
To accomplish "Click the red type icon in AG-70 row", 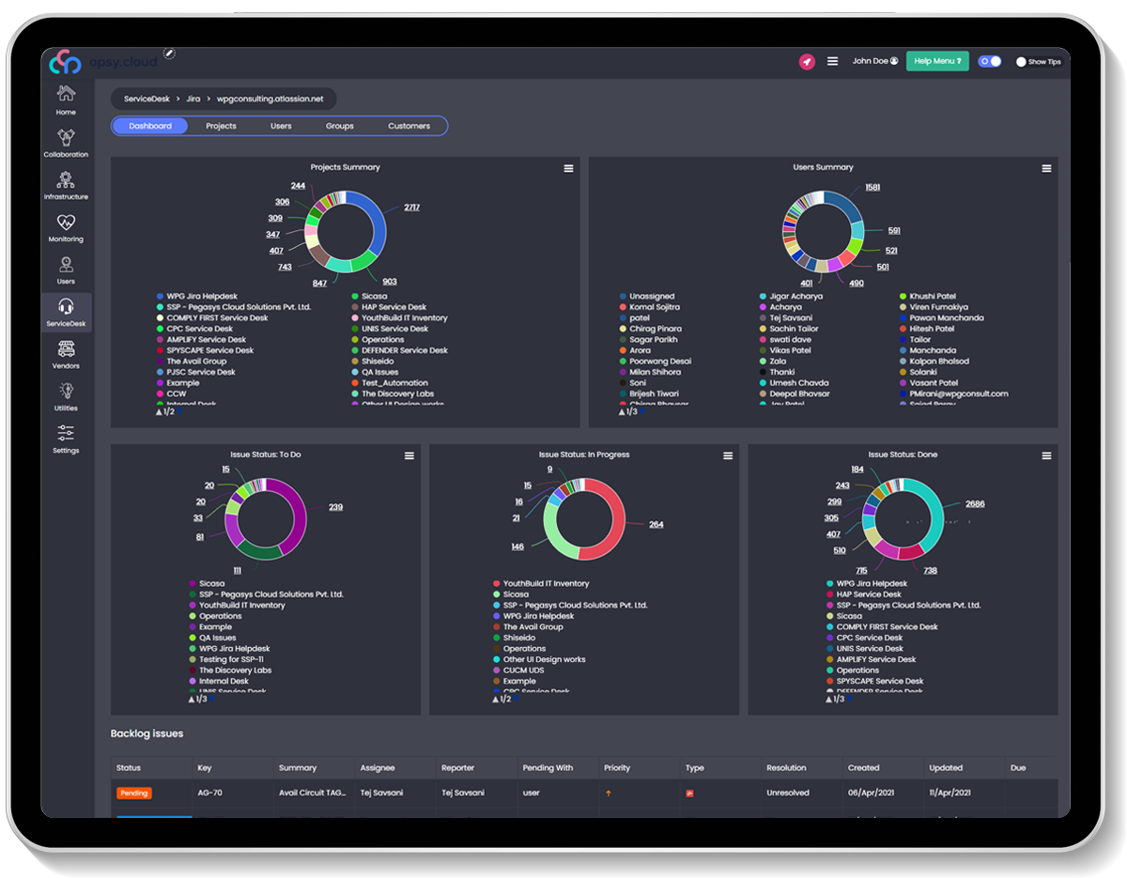I will [x=690, y=793].
